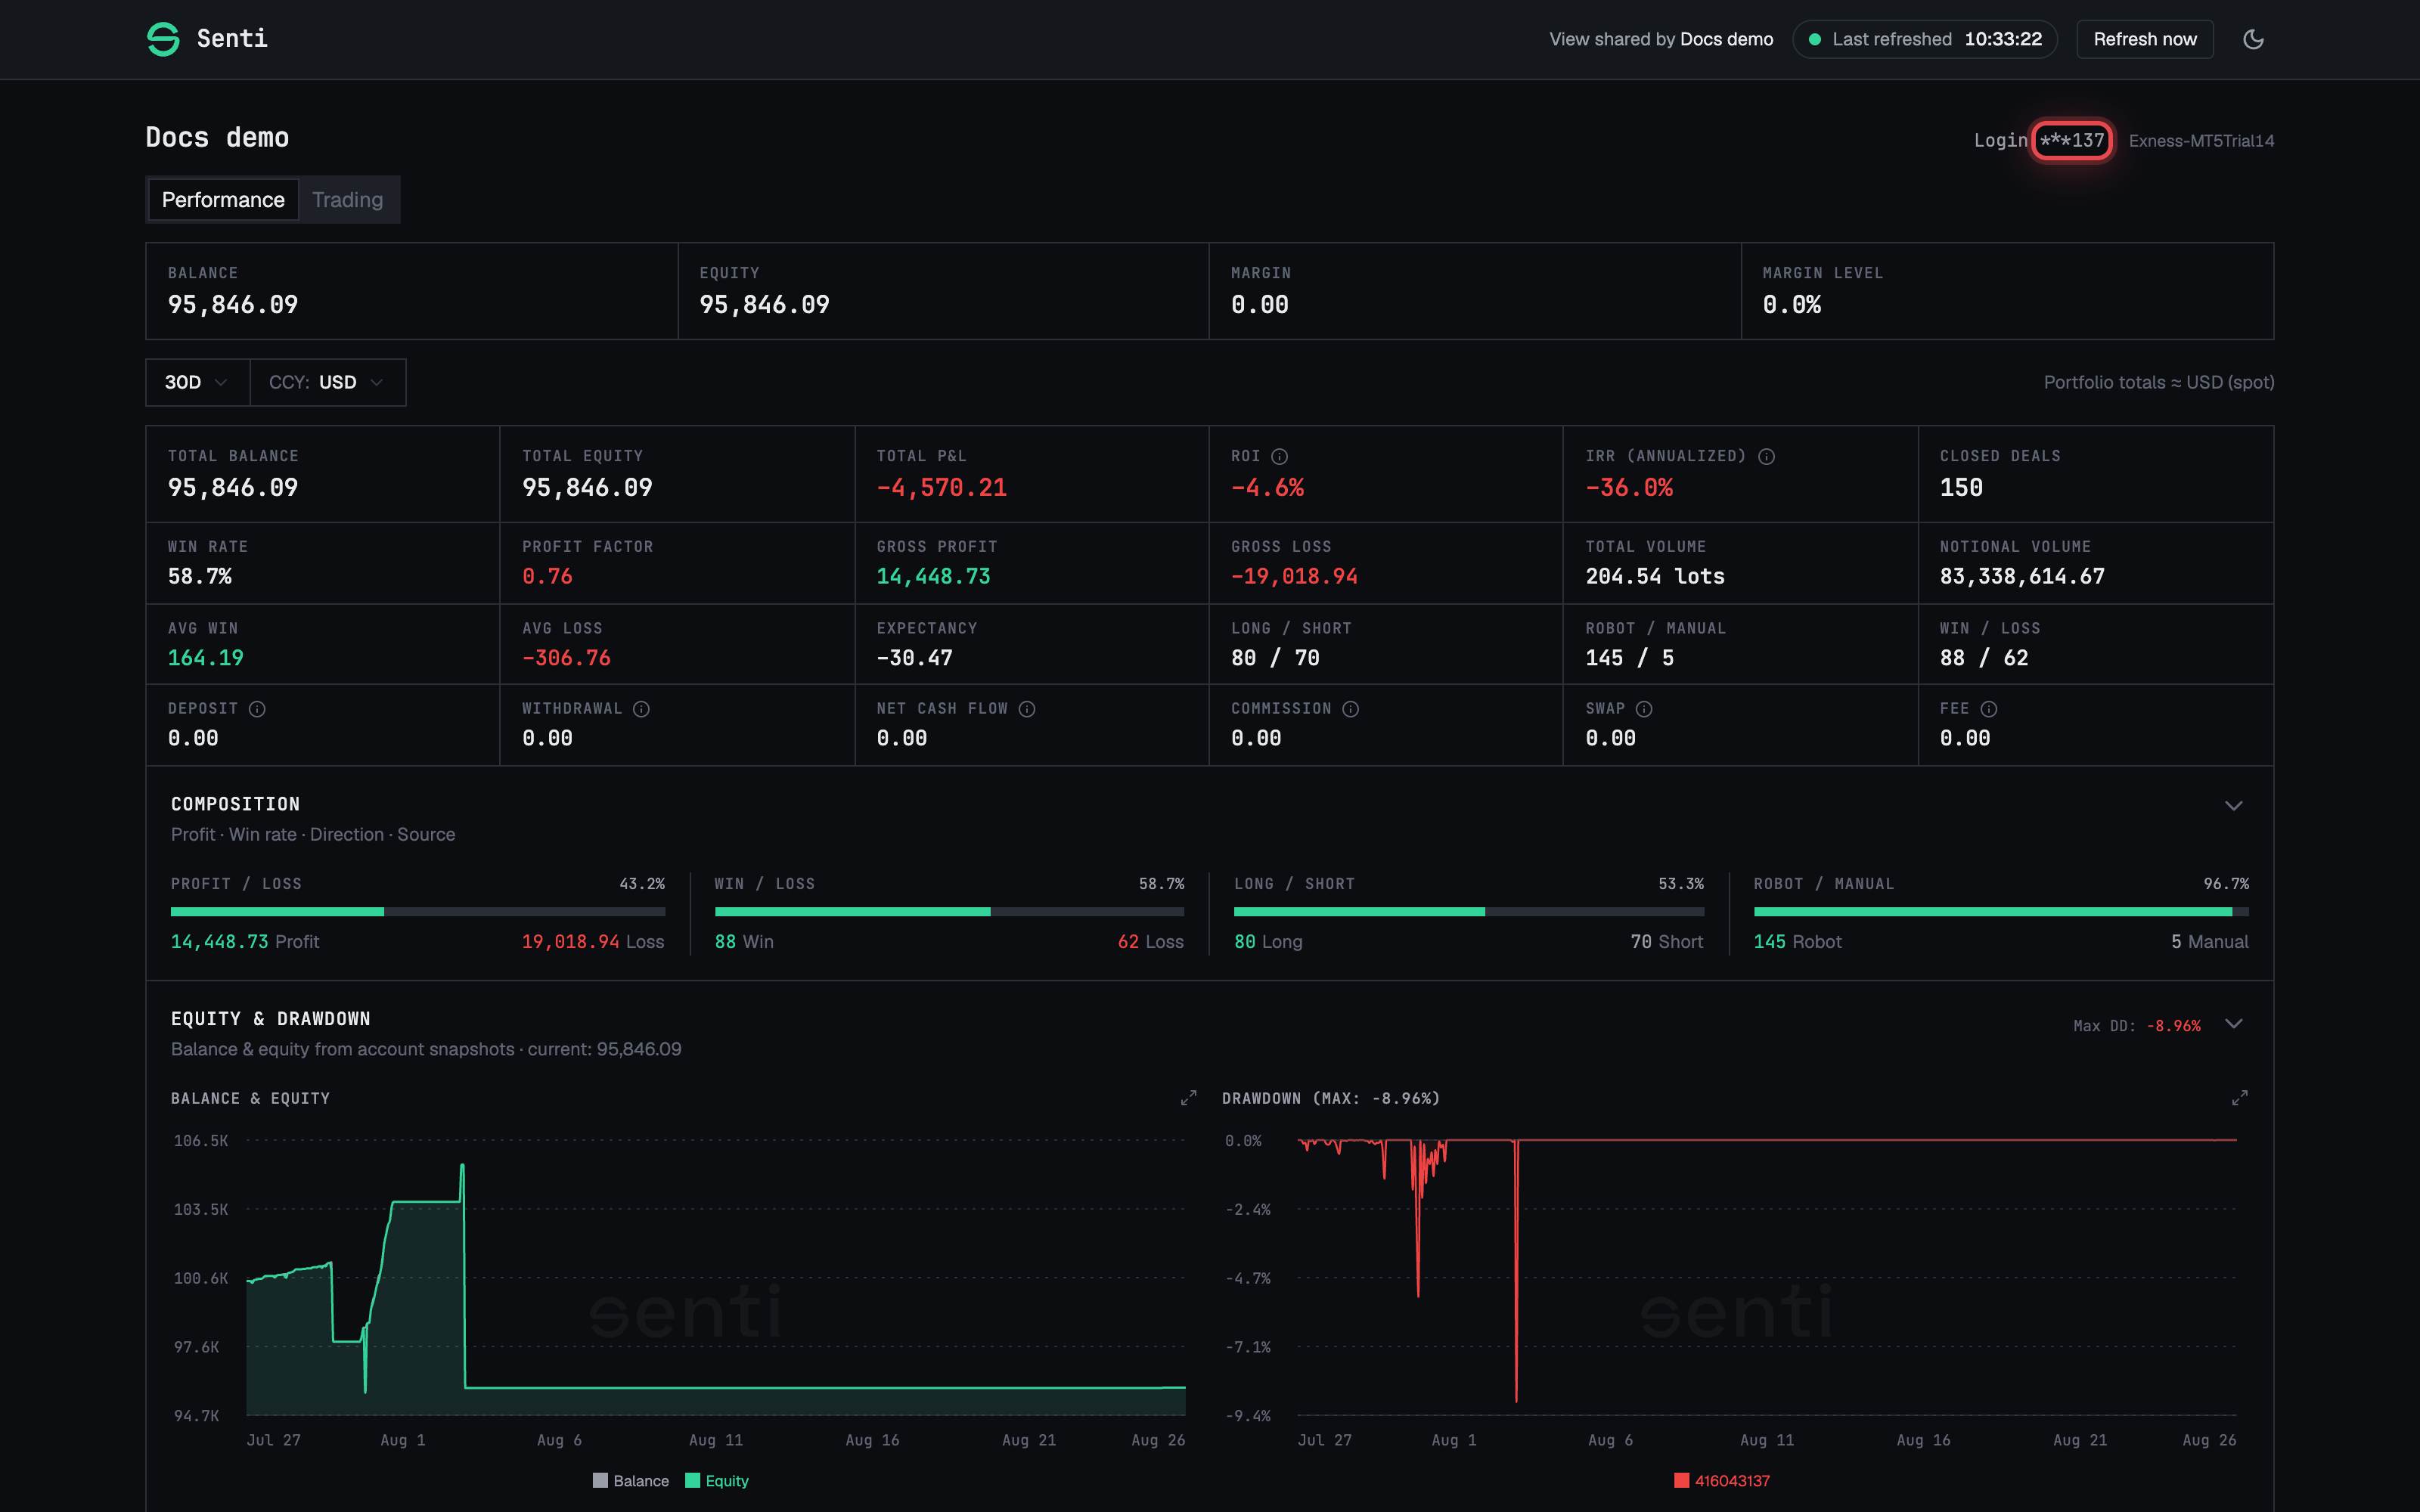Click the green last-refreshed status dot
This screenshot has height=1512, width=2420.
click(x=1814, y=39)
